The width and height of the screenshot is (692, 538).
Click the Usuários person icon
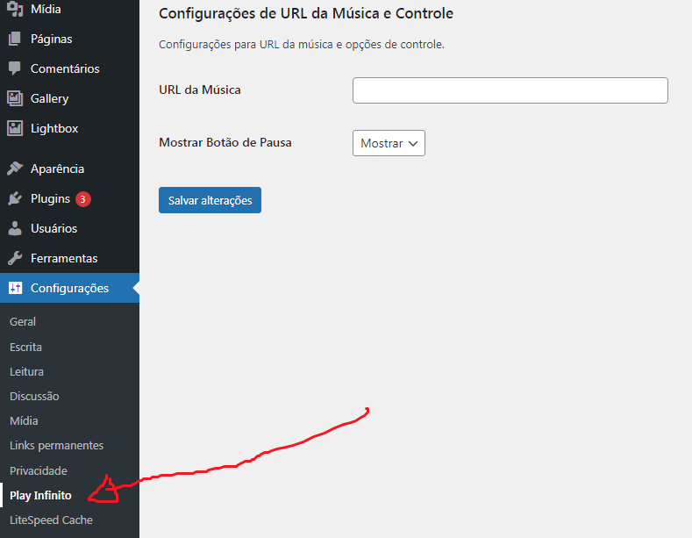coord(15,228)
